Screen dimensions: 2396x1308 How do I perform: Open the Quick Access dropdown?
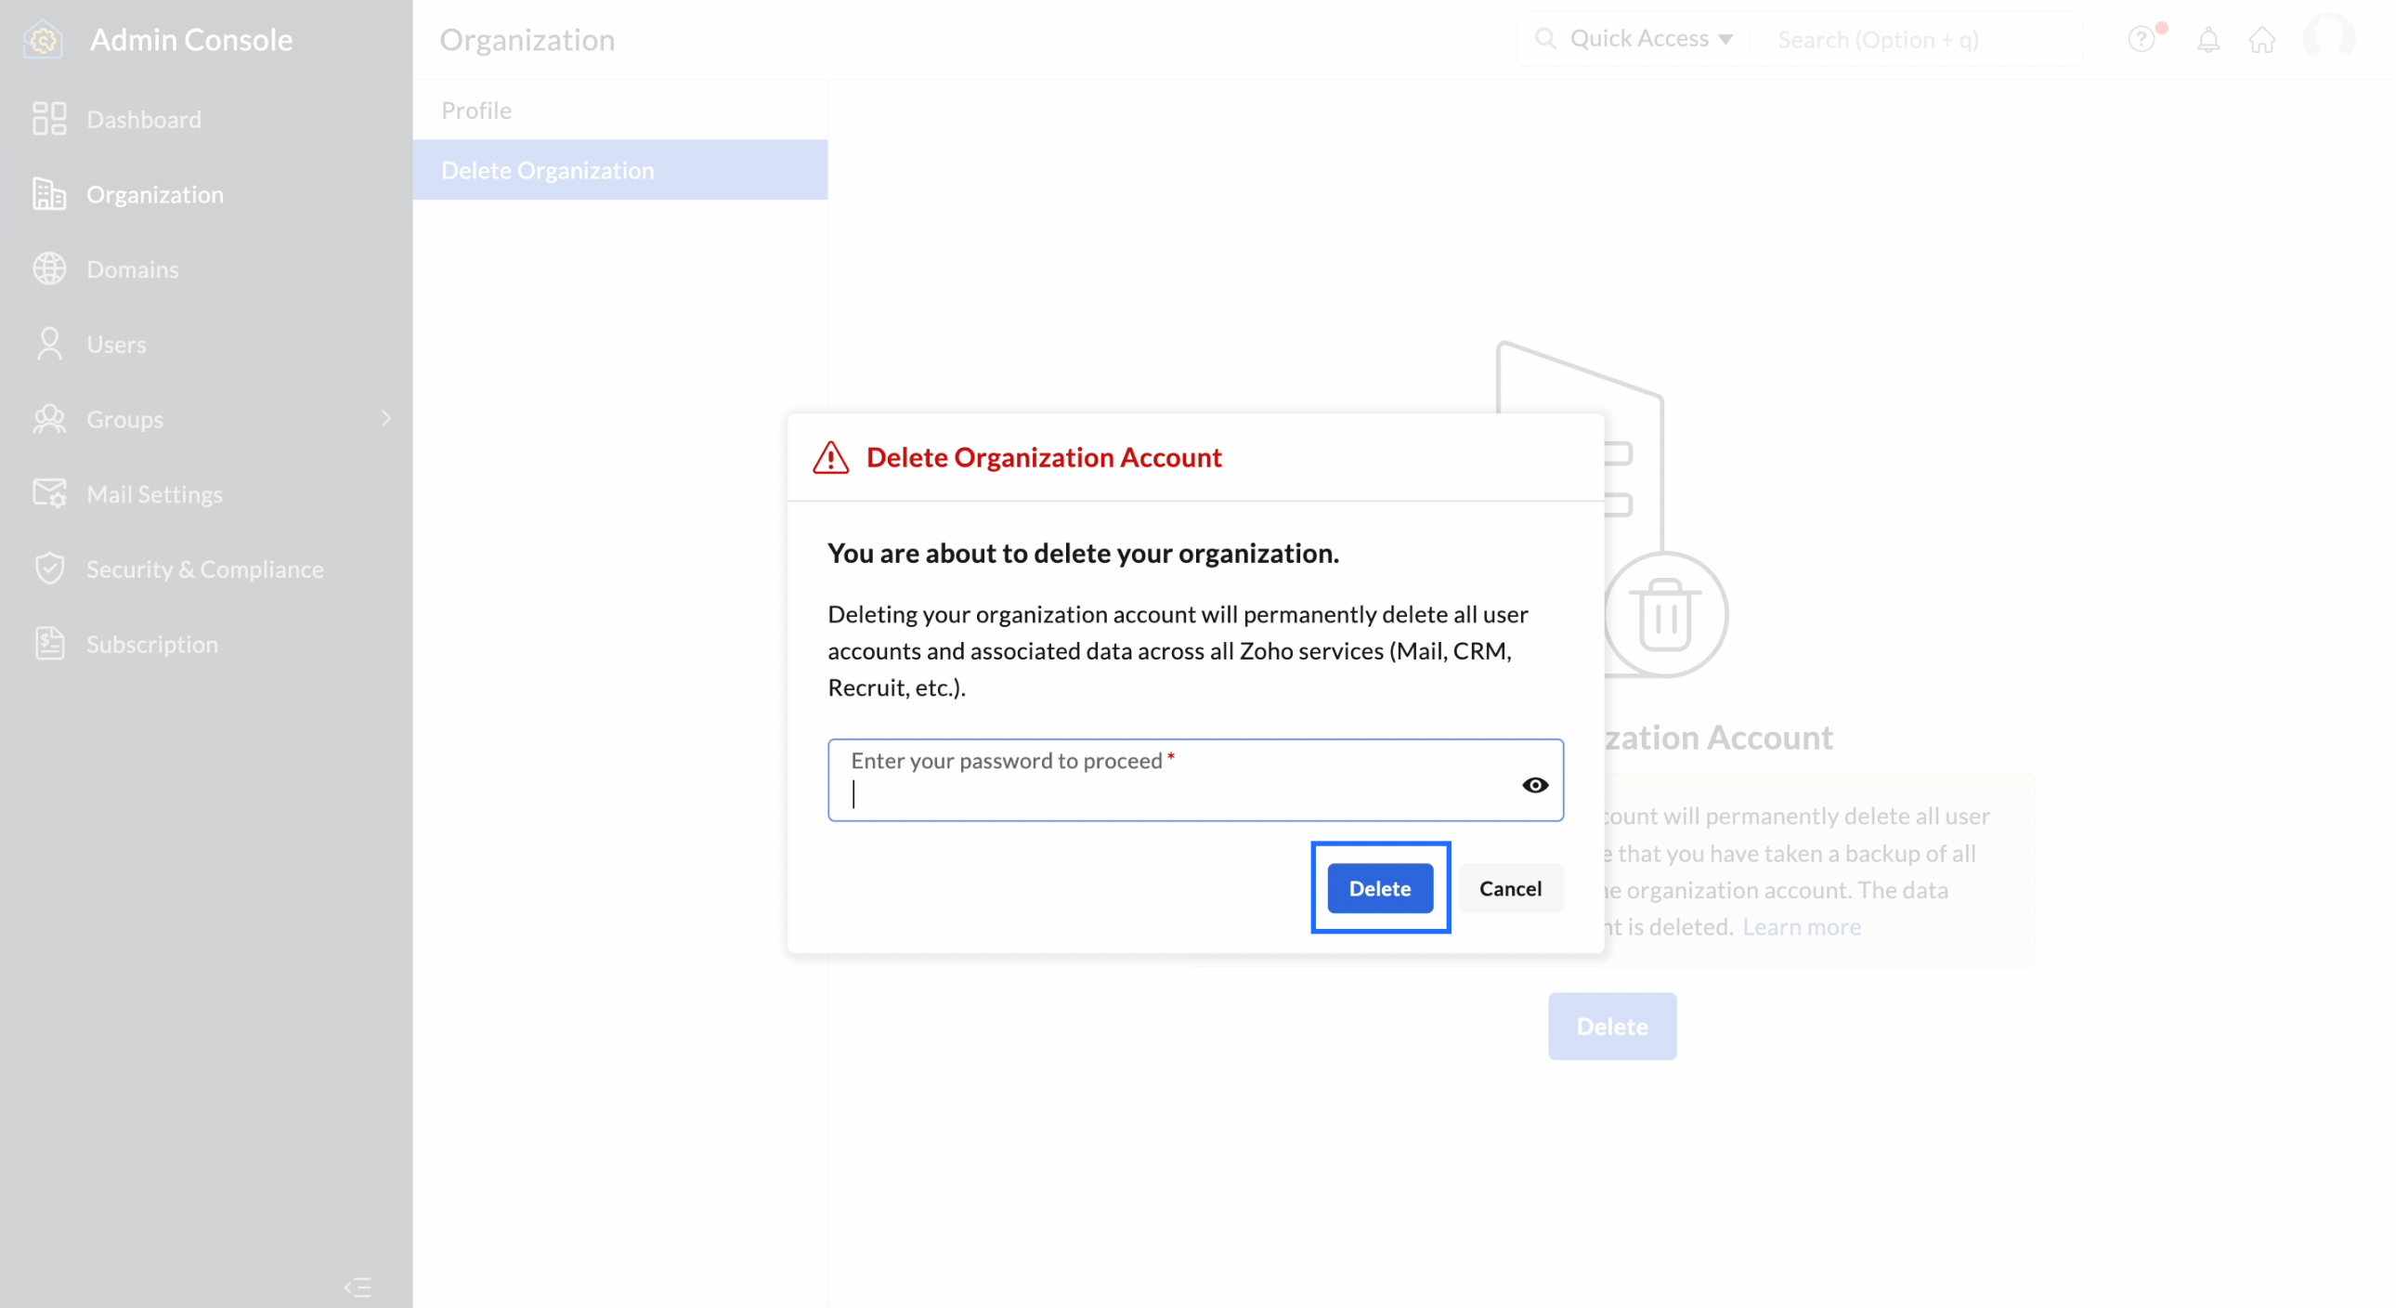coord(1650,39)
